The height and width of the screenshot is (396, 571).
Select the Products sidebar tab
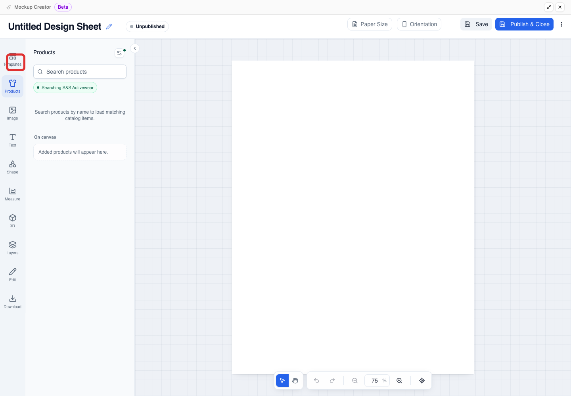point(13,86)
